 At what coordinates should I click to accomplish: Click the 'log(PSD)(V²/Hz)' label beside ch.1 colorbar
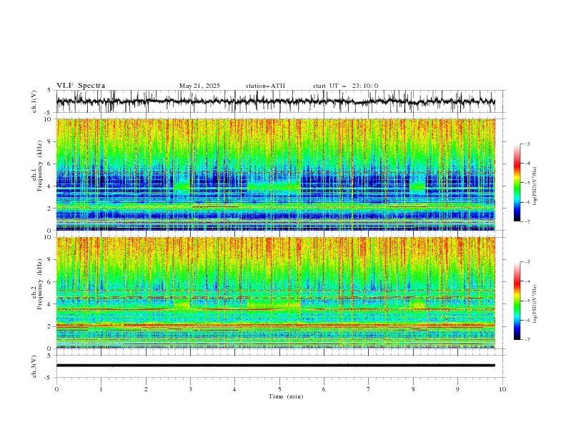(535, 186)
